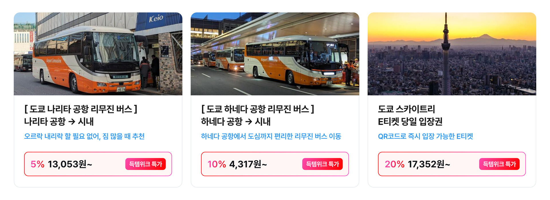Select the 13,053원~ price on the Narita card
The width and height of the screenshot is (550, 200).
70,164
